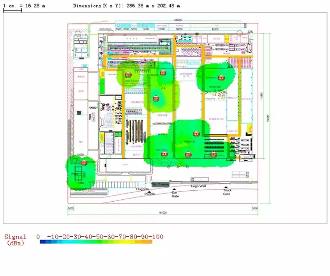Click the Logo Wall label
The width and height of the screenshot is (330, 276).
(198, 186)
